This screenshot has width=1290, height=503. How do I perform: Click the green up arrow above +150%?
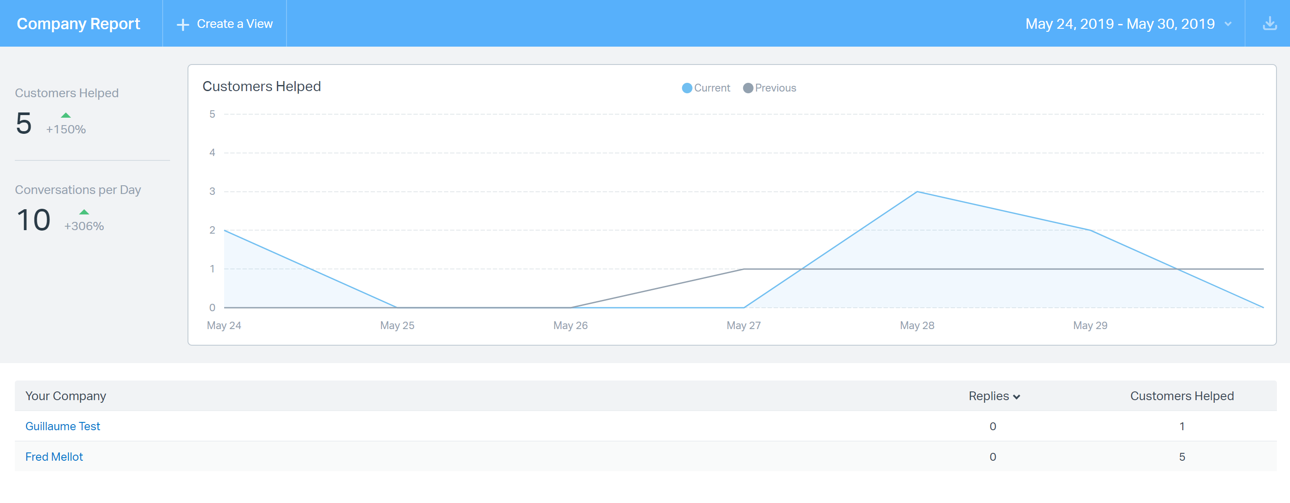[x=65, y=116]
